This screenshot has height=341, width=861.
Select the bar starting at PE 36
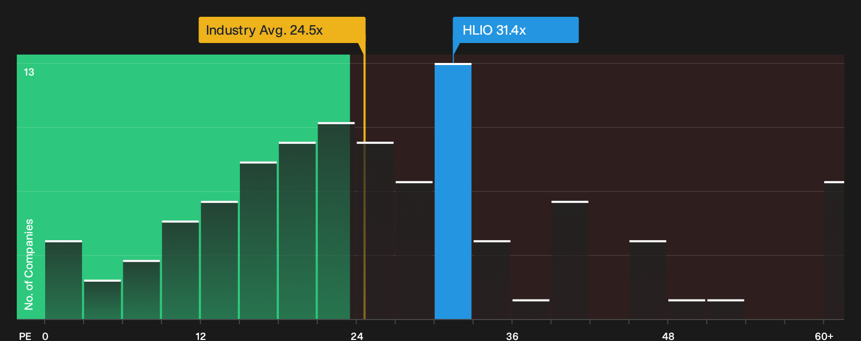tap(531, 309)
